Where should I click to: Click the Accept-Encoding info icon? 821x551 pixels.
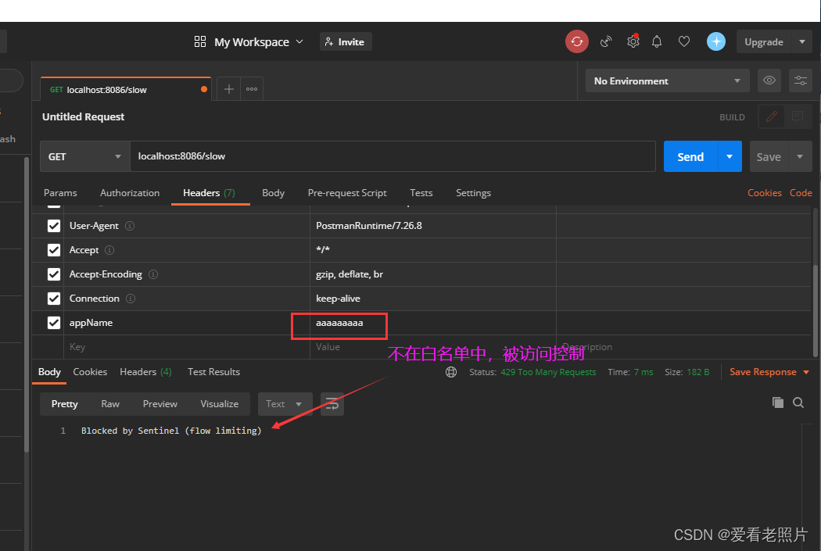click(x=153, y=274)
